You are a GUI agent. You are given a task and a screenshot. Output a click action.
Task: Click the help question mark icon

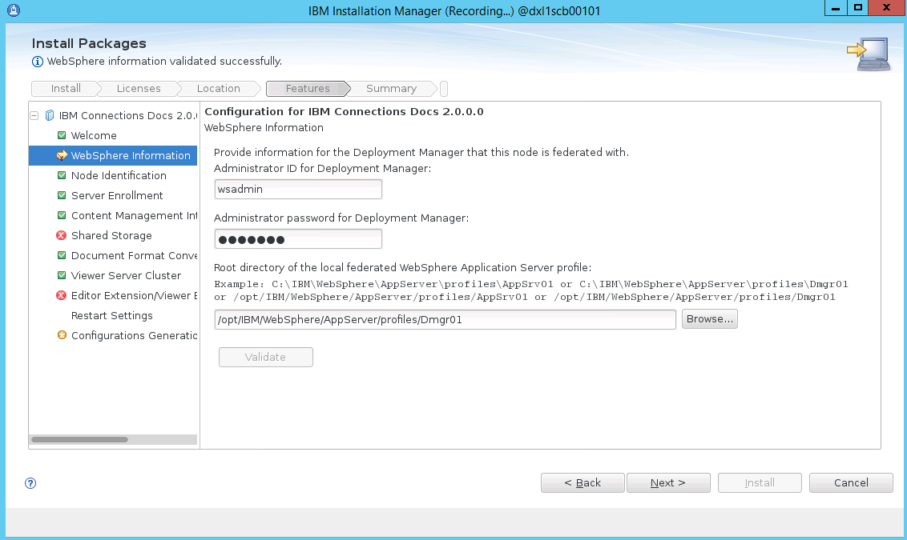click(x=30, y=483)
